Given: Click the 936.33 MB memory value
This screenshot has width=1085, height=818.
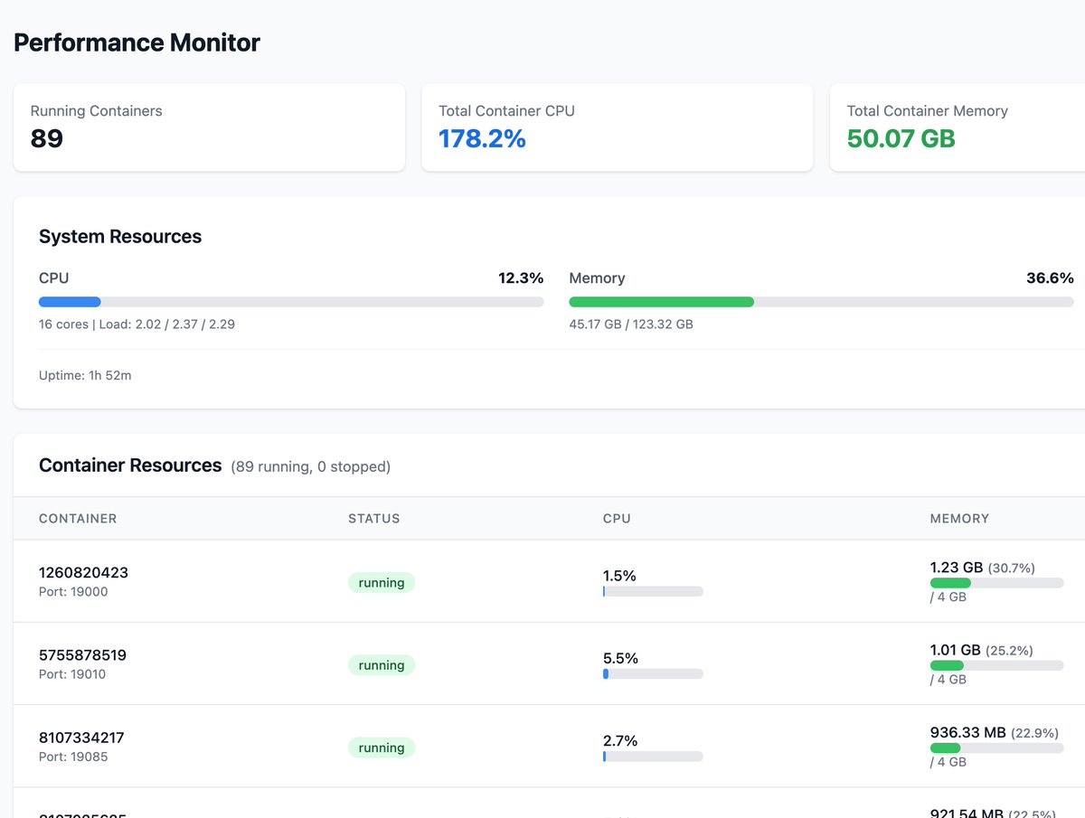Looking at the screenshot, I should 968,732.
